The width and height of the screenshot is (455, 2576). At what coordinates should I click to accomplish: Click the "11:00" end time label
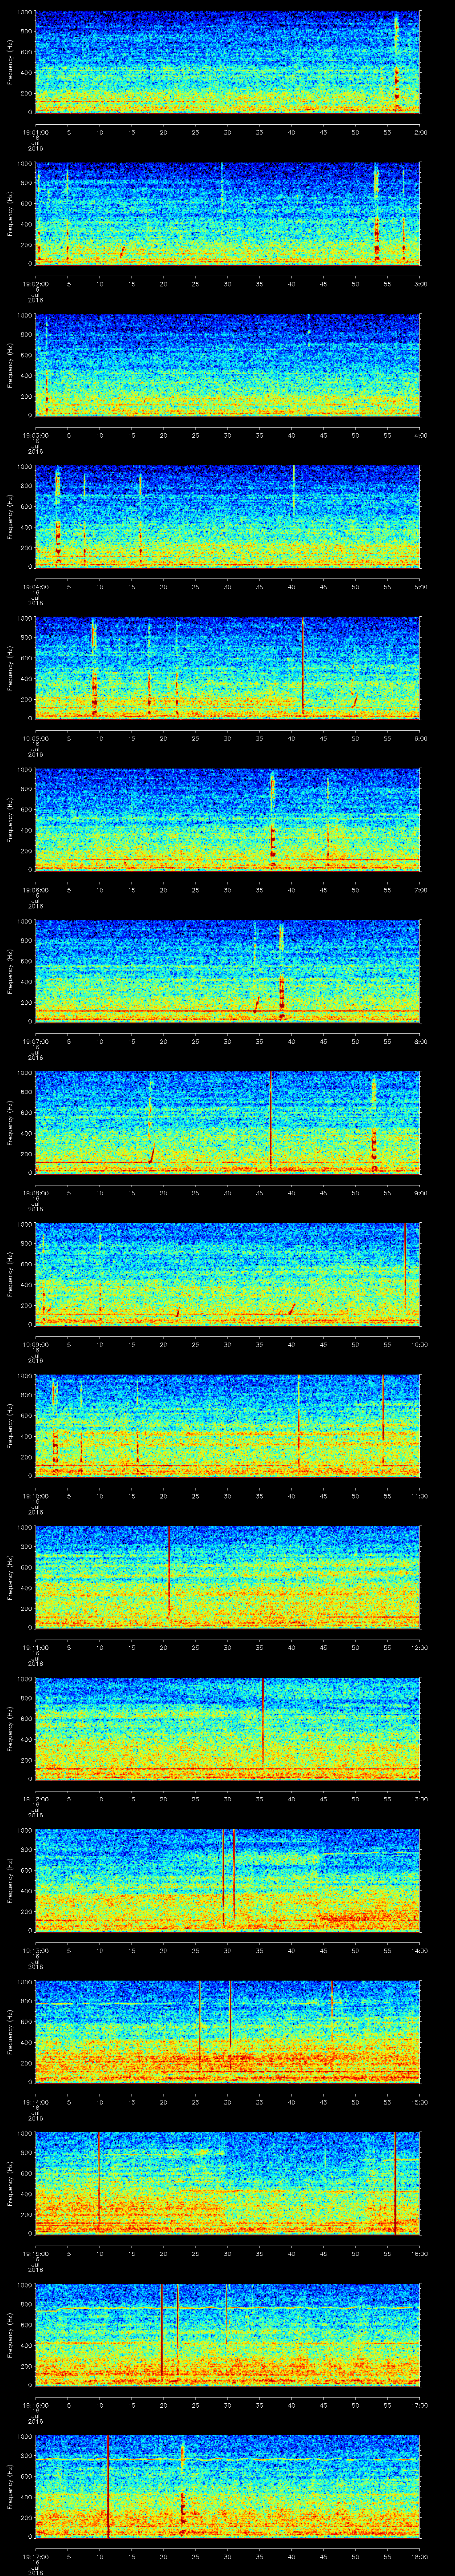419,1496
